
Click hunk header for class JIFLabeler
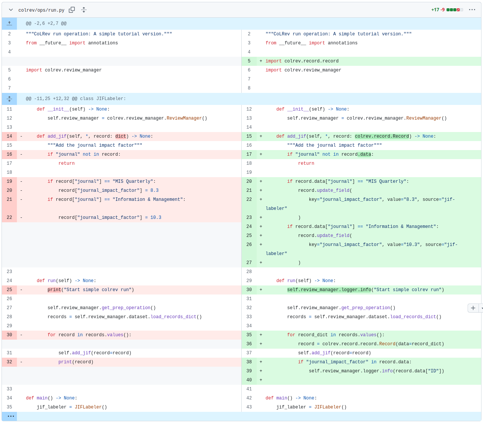[76, 99]
